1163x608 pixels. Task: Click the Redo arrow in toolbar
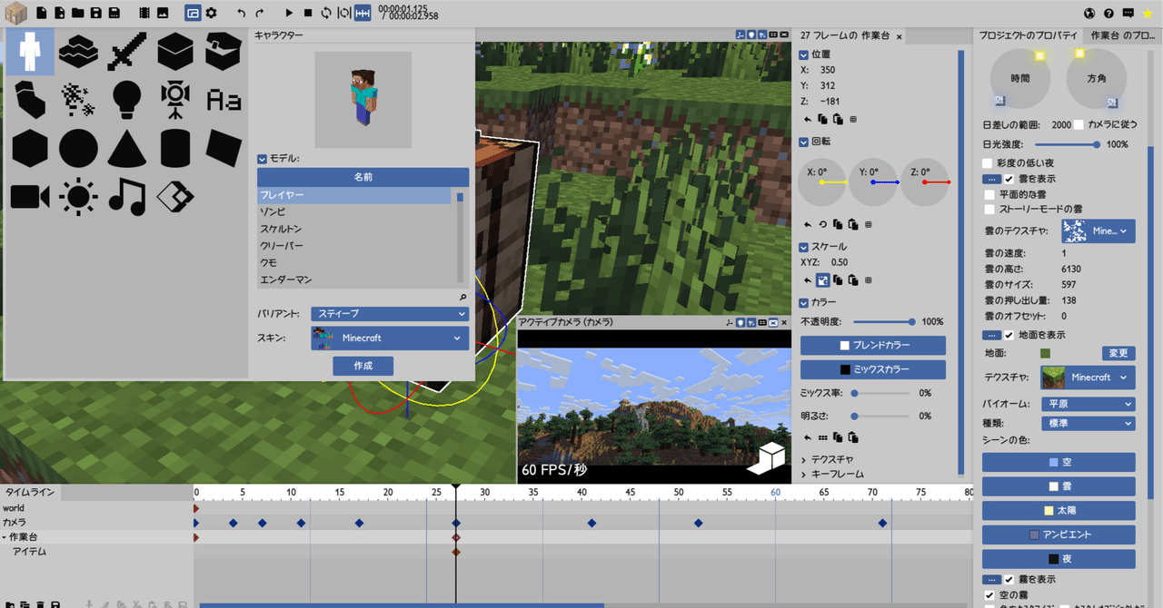coord(260,13)
